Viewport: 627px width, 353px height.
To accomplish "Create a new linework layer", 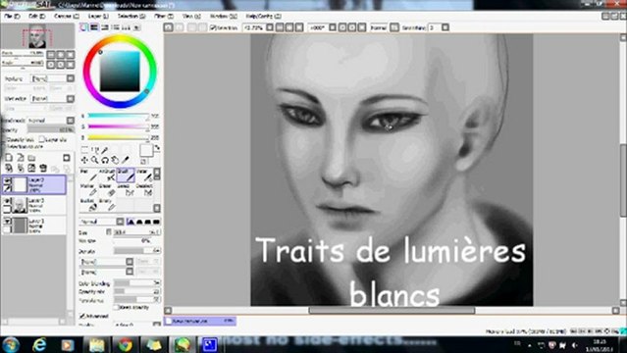I will point(20,158).
